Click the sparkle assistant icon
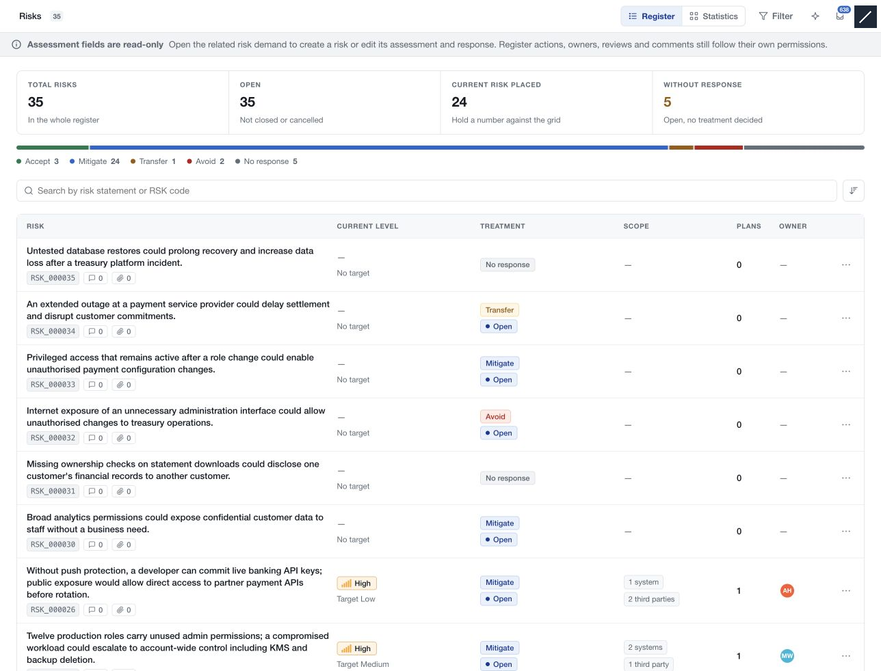 pyautogui.click(x=815, y=16)
